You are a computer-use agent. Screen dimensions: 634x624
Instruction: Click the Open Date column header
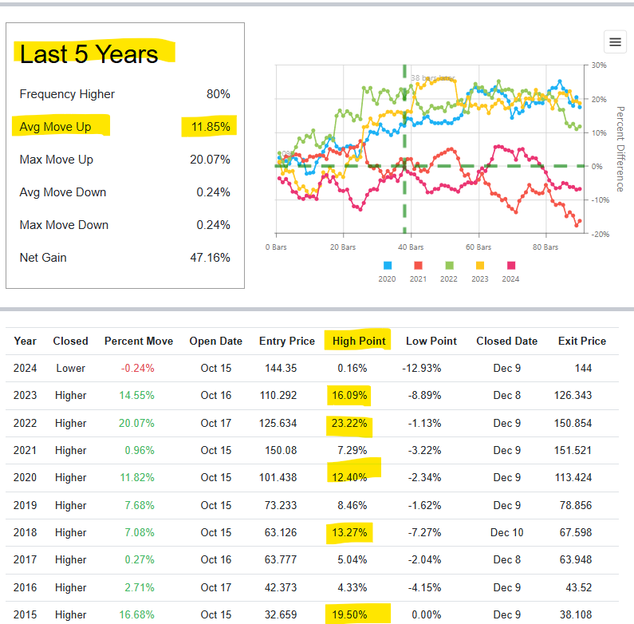tap(215, 341)
